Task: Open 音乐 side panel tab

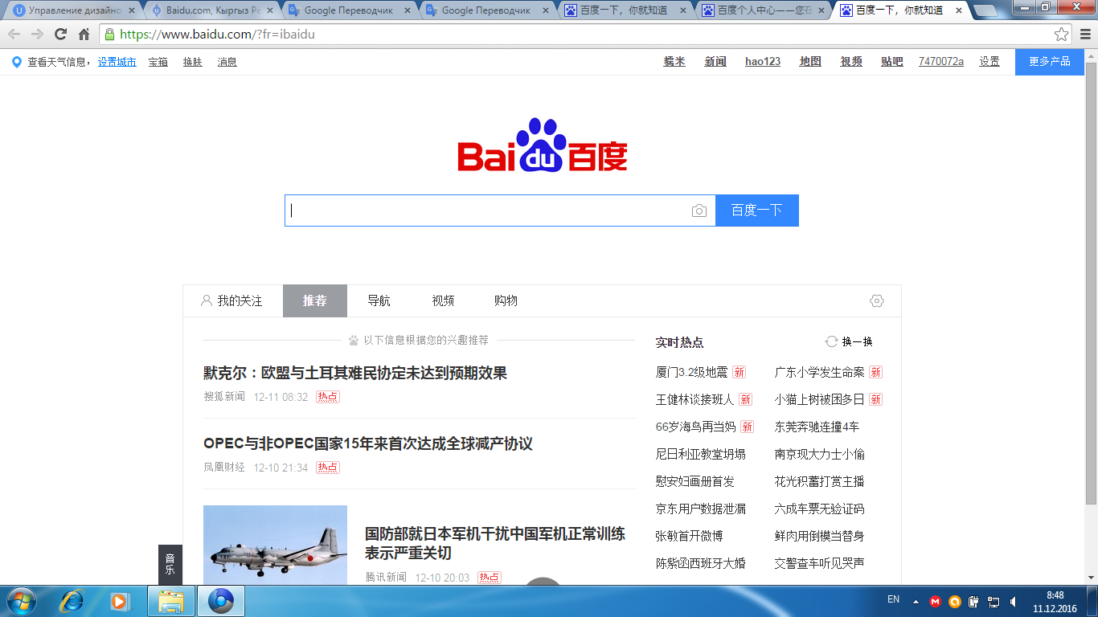Action: click(170, 565)
